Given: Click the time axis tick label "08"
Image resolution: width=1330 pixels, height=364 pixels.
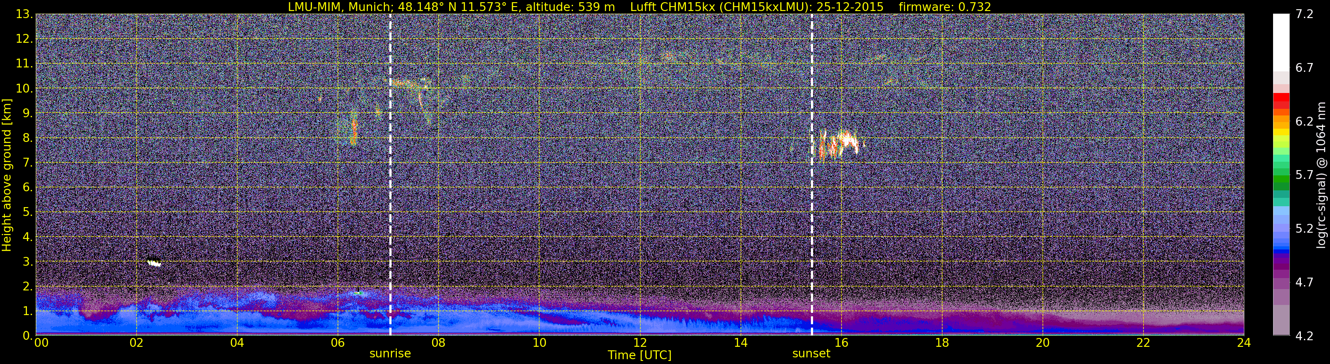Looking at the screenshot, I should pyautogui.click(x=438, y=343).
